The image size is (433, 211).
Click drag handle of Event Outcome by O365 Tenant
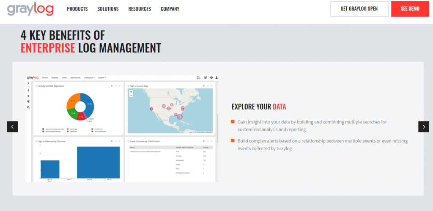(129, 141)
